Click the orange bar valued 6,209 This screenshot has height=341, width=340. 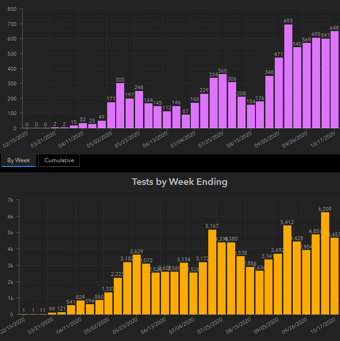pos(325,263)
